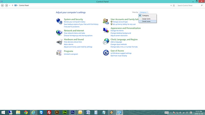Show hidden tray icons arrow
205x115 pixels.
point(171,112)
